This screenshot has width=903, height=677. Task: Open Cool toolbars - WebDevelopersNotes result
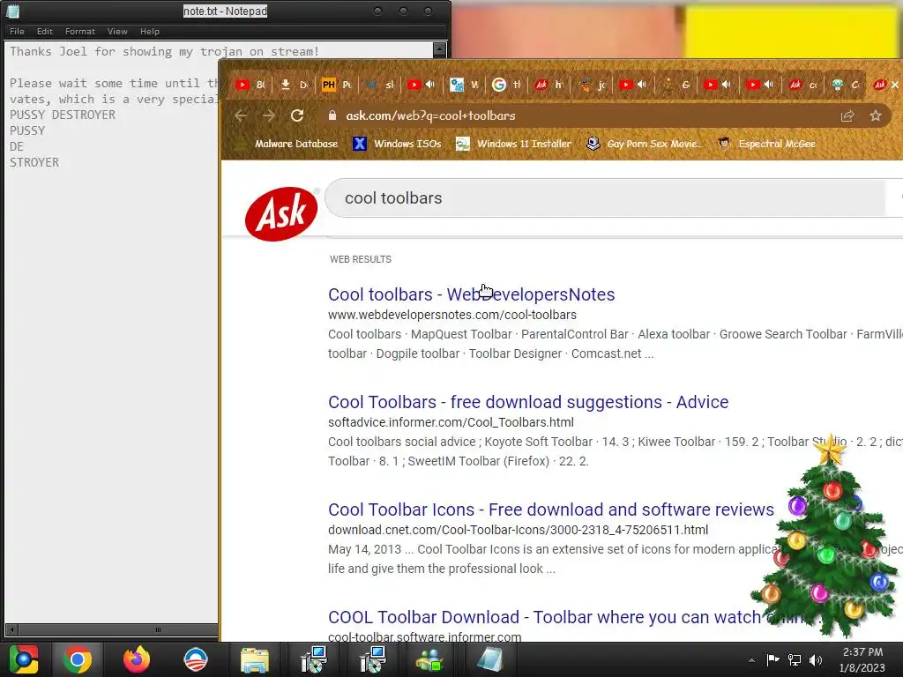tap(471, 294)
